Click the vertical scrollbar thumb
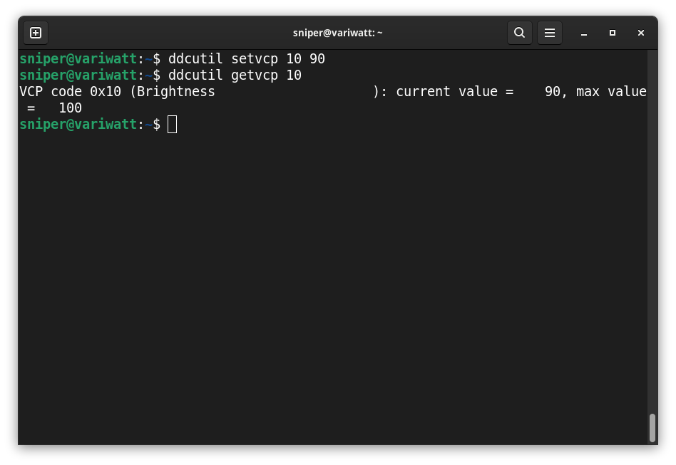The height and width of the screenshot is (465, 676). click(x=652, y=427)
